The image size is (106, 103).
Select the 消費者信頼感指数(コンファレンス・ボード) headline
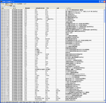(75, 74)
